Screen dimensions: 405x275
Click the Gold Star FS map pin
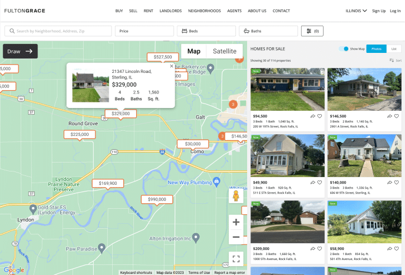pyautogui.click(x=33, y=209)
